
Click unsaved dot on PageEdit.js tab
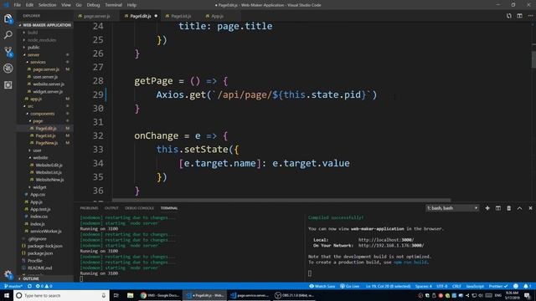tap(156, 16)
